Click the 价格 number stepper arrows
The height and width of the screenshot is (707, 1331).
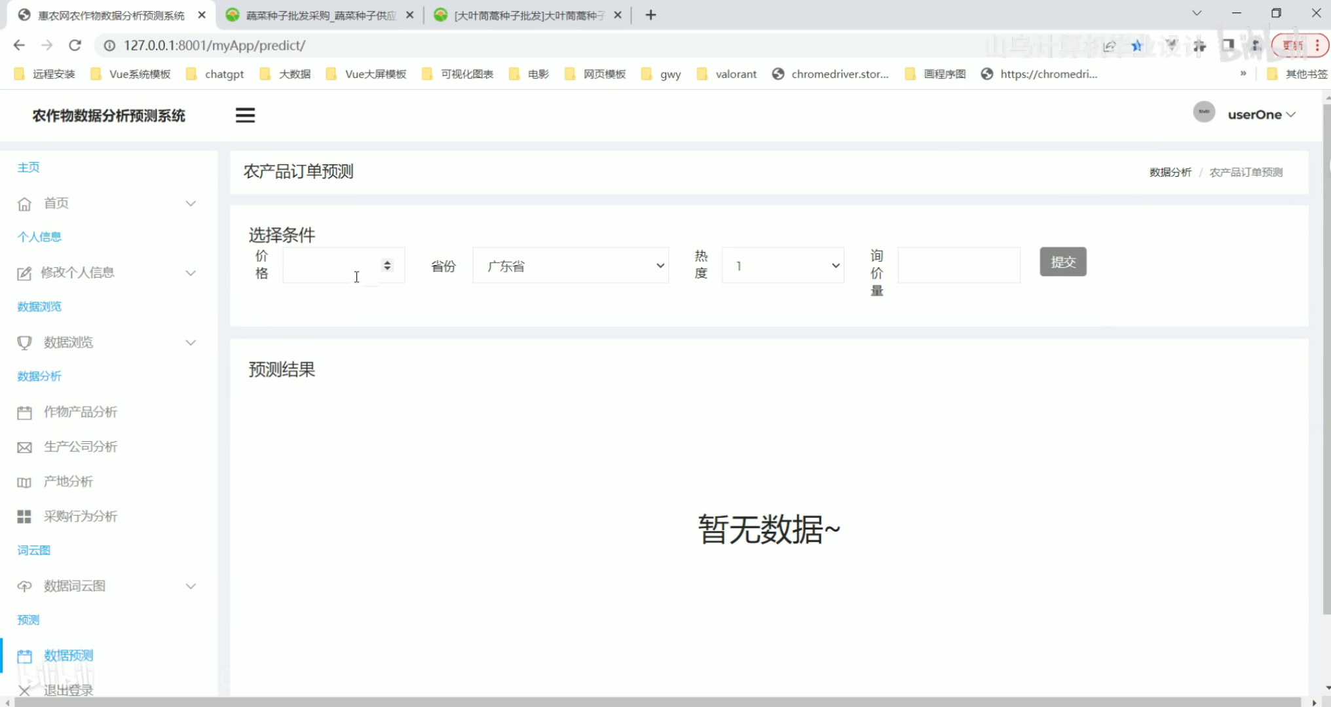pyautogui.click(x=387, y=265)
